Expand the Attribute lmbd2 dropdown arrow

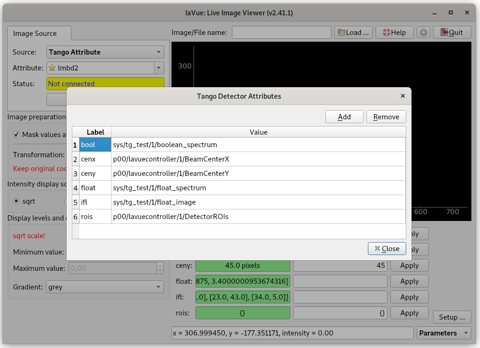coord(159,68)
